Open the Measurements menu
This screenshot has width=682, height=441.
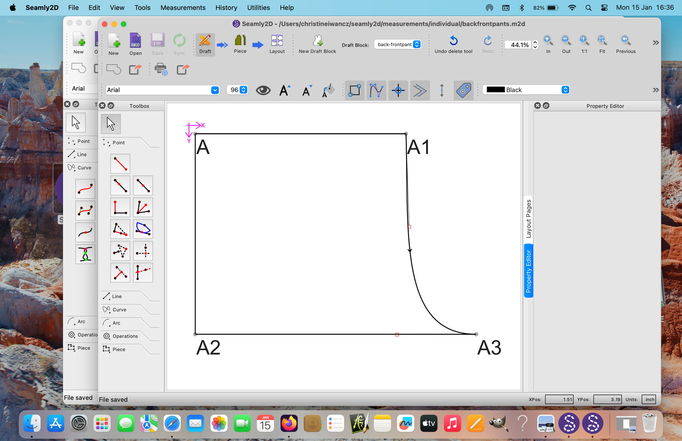pyautogui.click(x=183, y=7)
